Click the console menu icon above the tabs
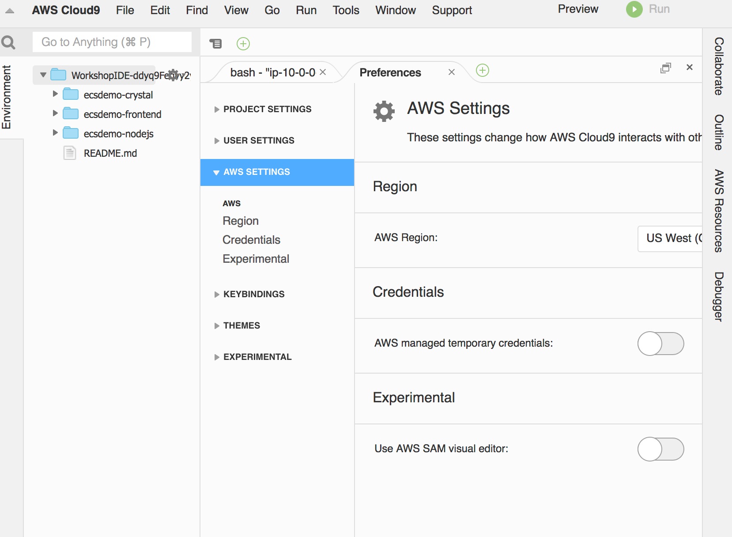 click(x=216, y=44)
